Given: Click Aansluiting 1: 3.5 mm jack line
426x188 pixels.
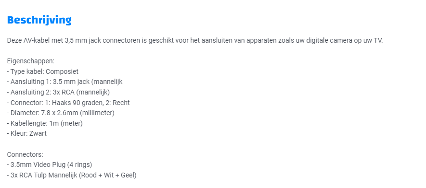Looking at the screenshot, I should (x=65, y=82).
